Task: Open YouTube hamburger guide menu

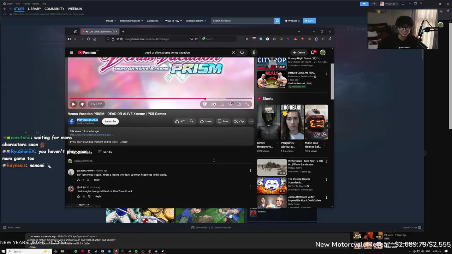Action: pos(71,53)
